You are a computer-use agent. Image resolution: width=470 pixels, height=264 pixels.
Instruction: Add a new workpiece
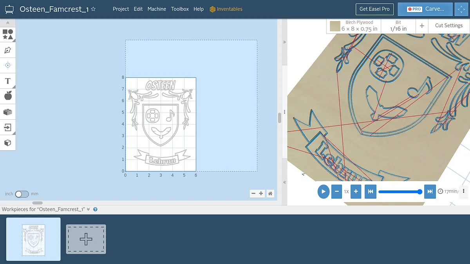point(86,239)
